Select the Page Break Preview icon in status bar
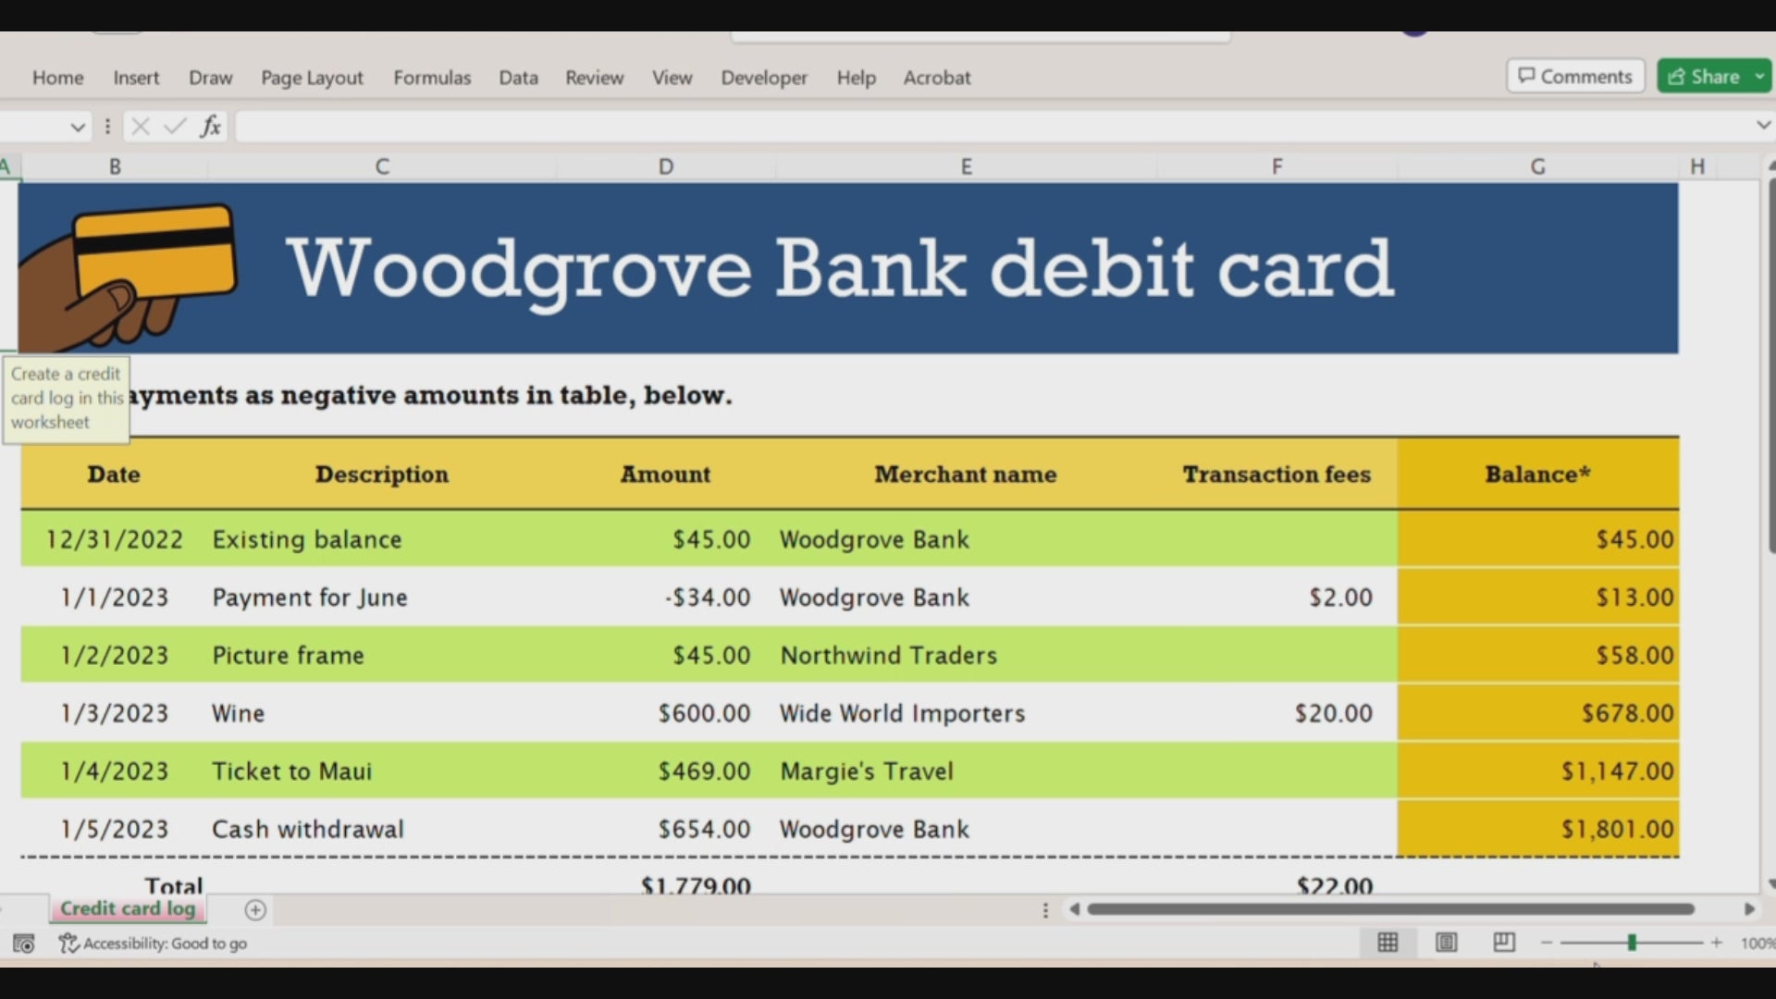 pyautogui.click(x=1504, y=942)
